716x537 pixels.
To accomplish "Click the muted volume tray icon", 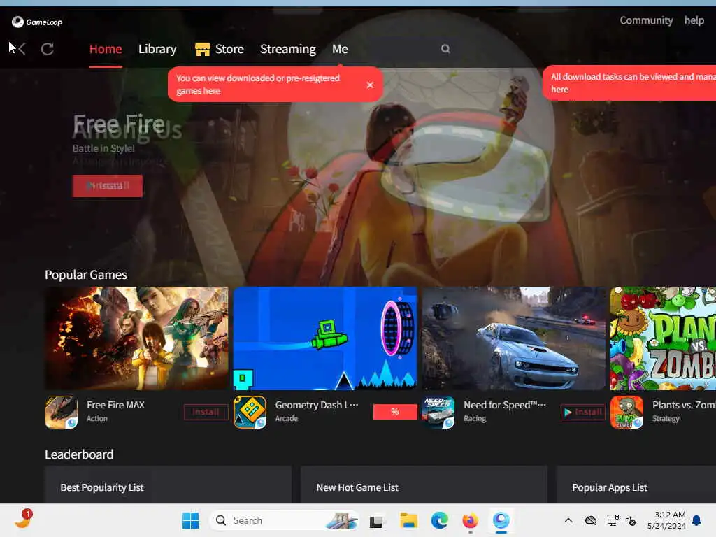I will 631,520.
